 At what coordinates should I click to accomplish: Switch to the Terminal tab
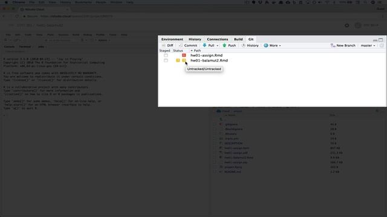click(x=25, y=47)
